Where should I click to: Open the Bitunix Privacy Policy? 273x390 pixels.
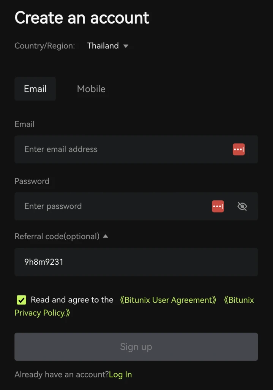click(x=42, y=313)
